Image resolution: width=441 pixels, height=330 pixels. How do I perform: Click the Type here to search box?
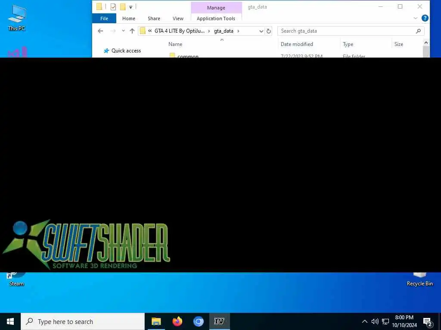point(83,321)
